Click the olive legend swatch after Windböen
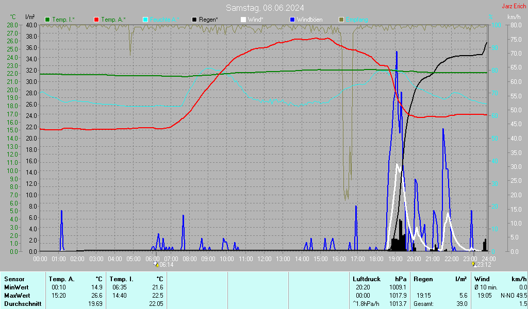Viewport: 528px width, 309px height. click(341, 20)
